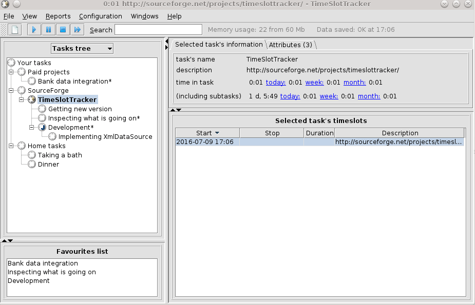Image resolution: width=475 pixels, height=305 pixels.
Task: Select Home tasks in the tree
Action: point(46,146)
